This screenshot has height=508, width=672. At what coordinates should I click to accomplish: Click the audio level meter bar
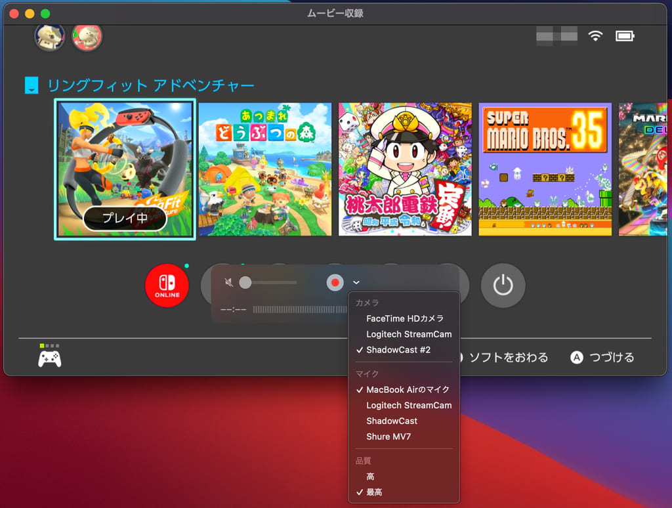tap(299, 310)
